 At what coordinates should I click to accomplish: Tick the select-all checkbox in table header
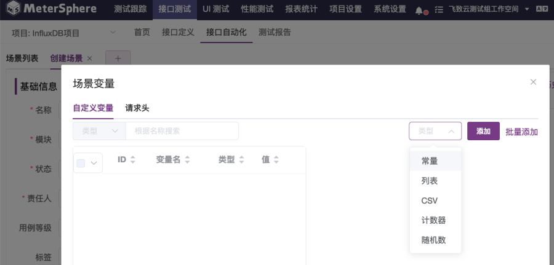81,163
